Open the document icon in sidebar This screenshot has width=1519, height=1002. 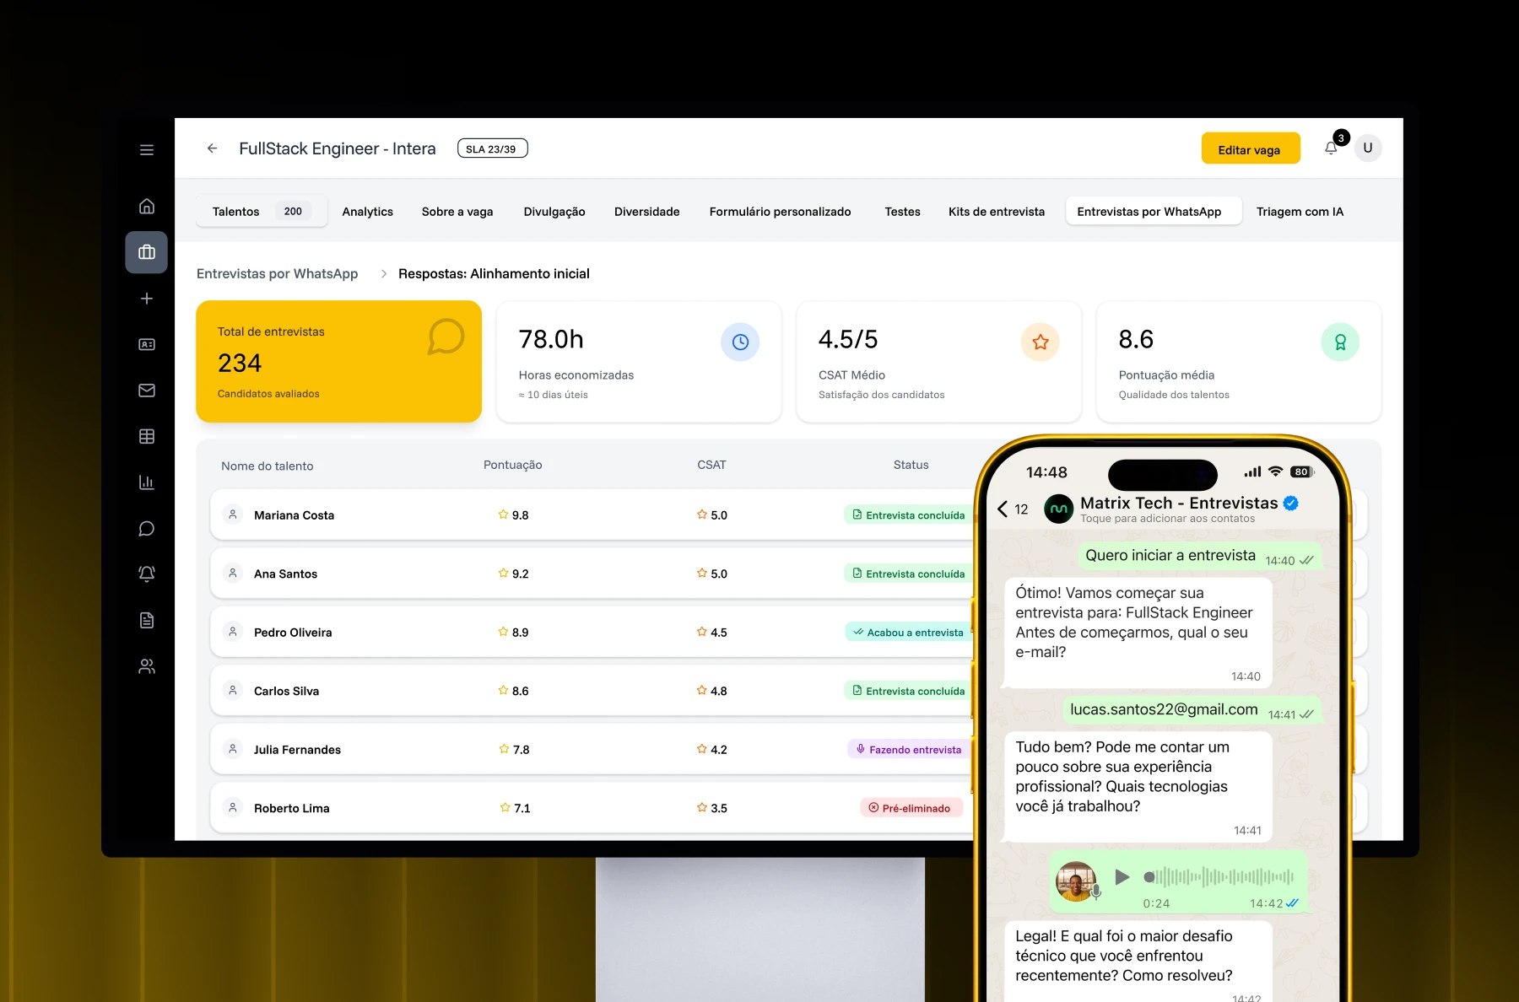[147, 621]
